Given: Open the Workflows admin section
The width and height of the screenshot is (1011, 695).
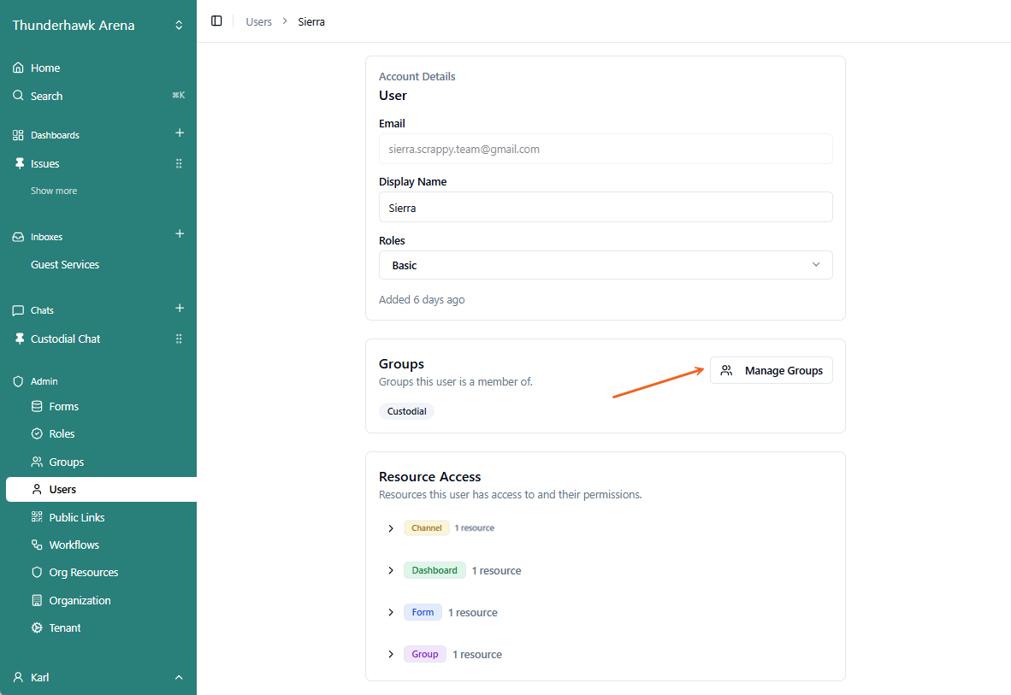Looking at the screenshot, I should pyautogui.click(x=72, y=545).
